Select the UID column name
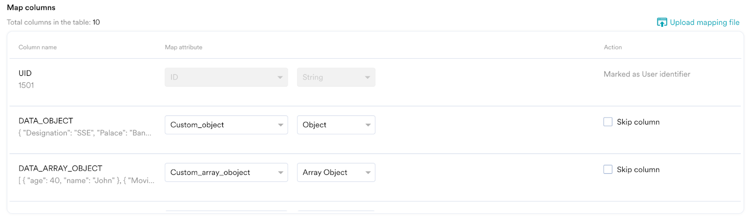This screenshot has width=752, height=219. tap(25, 73)
